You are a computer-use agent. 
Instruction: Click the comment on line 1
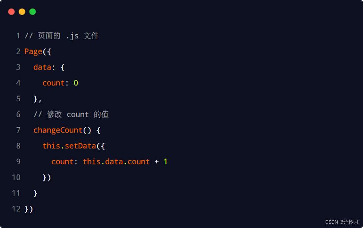point(62,36)
